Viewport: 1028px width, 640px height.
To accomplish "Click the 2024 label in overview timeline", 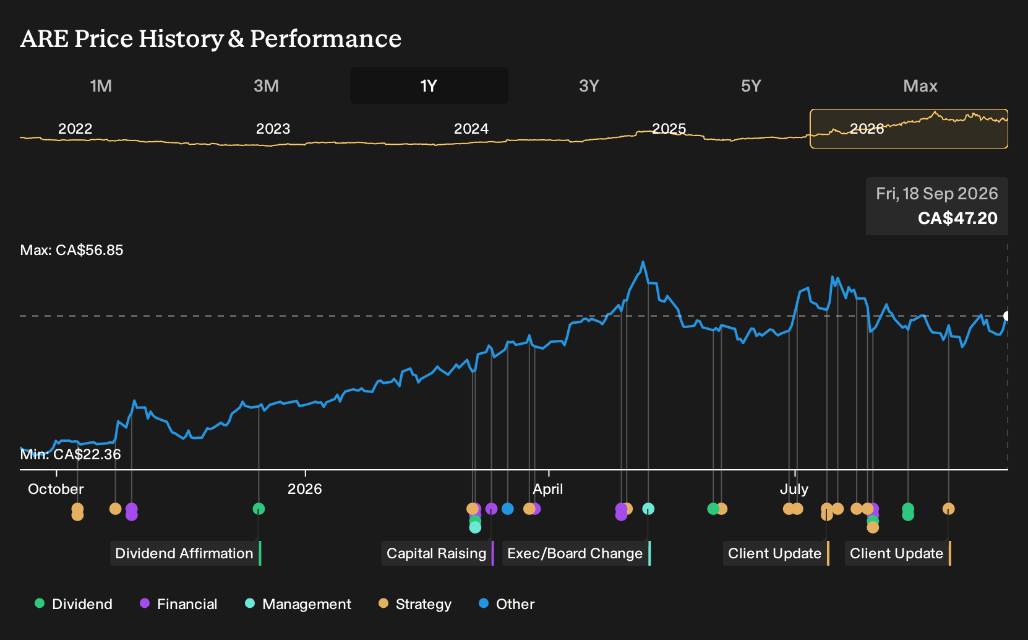I will point(471,129).
